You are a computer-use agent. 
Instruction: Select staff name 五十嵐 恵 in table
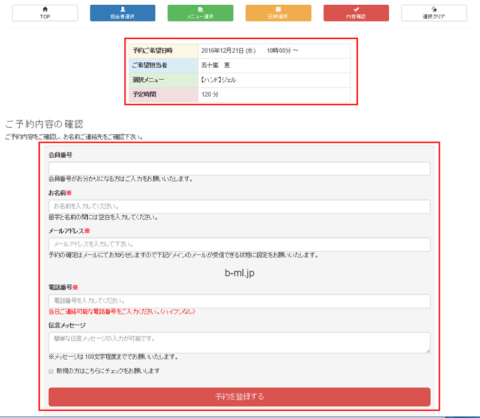[x=216, y=65]
